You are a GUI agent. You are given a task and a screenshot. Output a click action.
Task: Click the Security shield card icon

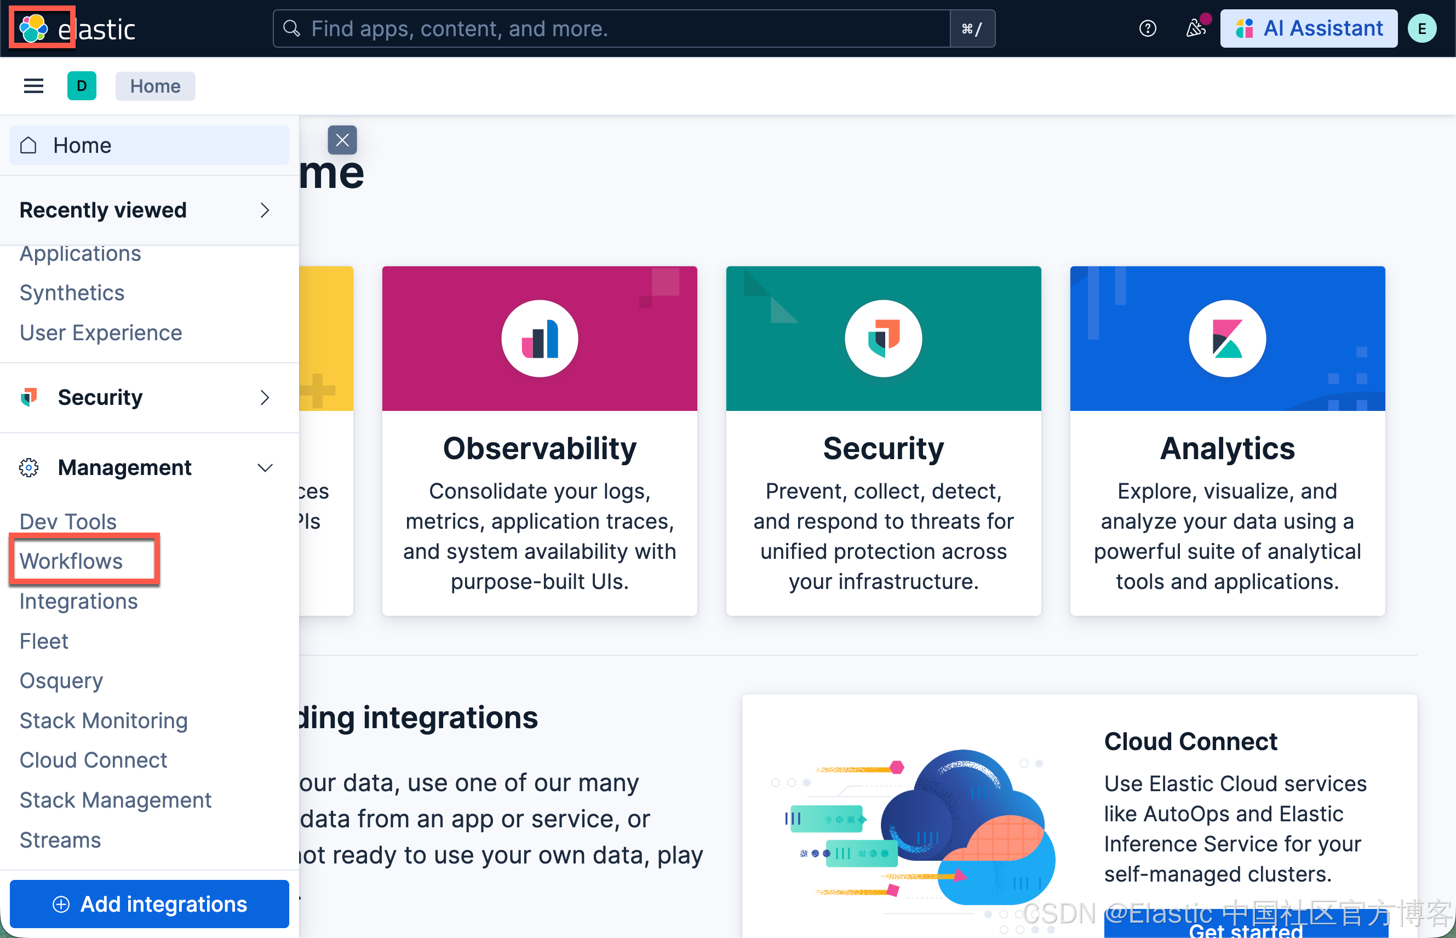[x=883, y=339]
